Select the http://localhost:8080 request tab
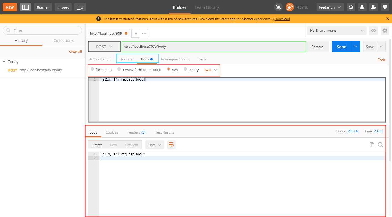The height and width of the screenshot is (217, 392). point(106,33)
